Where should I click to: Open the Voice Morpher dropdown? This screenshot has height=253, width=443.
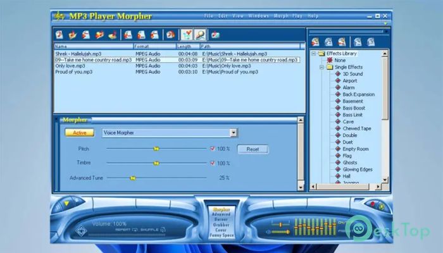click(234, 132)
